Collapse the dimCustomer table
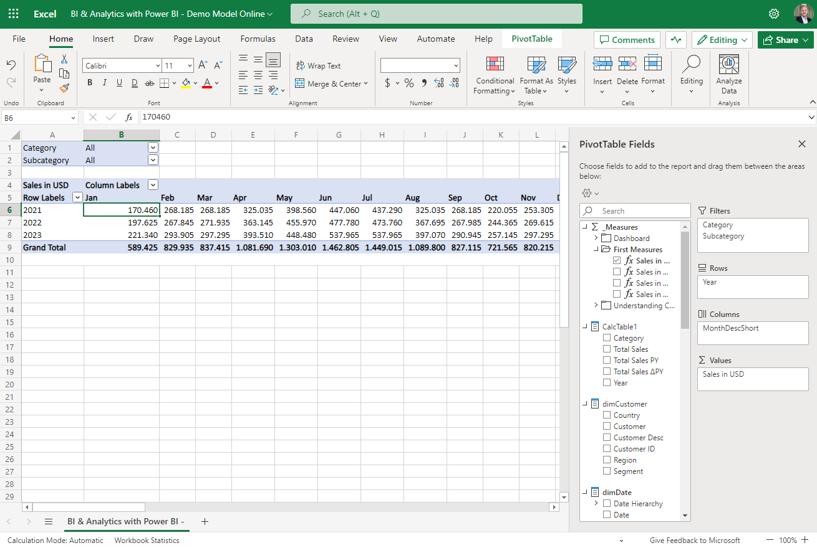 pos(585,404)
